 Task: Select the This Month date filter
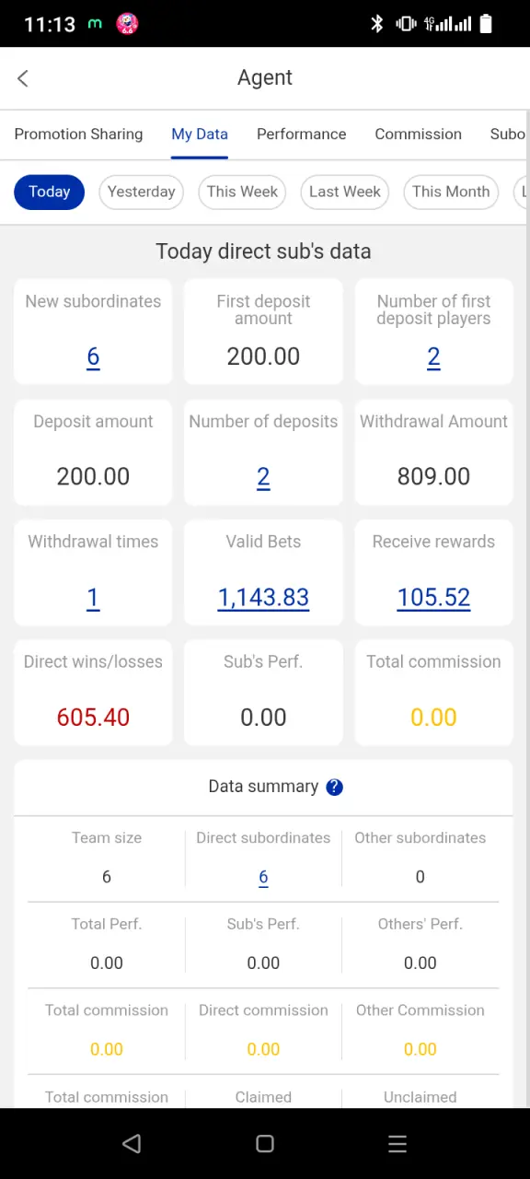tap(451, 192)
